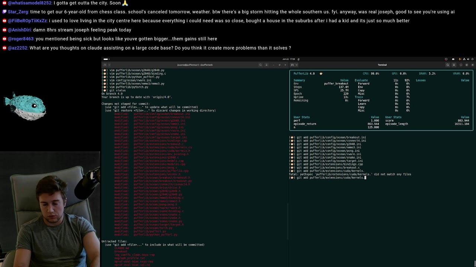Image resolution: width=476 pixels, height=267 pixels.
Task: Open the volume speaker icon
Action: [469, 59]
